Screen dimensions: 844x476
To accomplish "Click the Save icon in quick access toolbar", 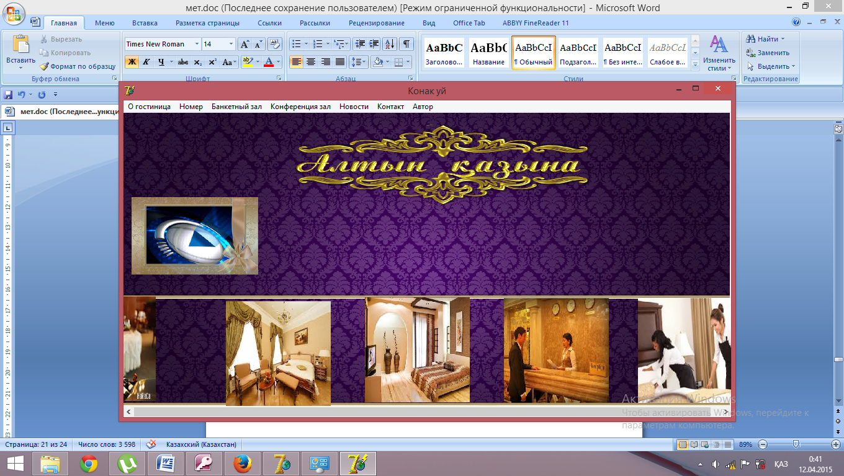I will pyautogui.click(x=9, y=95).
